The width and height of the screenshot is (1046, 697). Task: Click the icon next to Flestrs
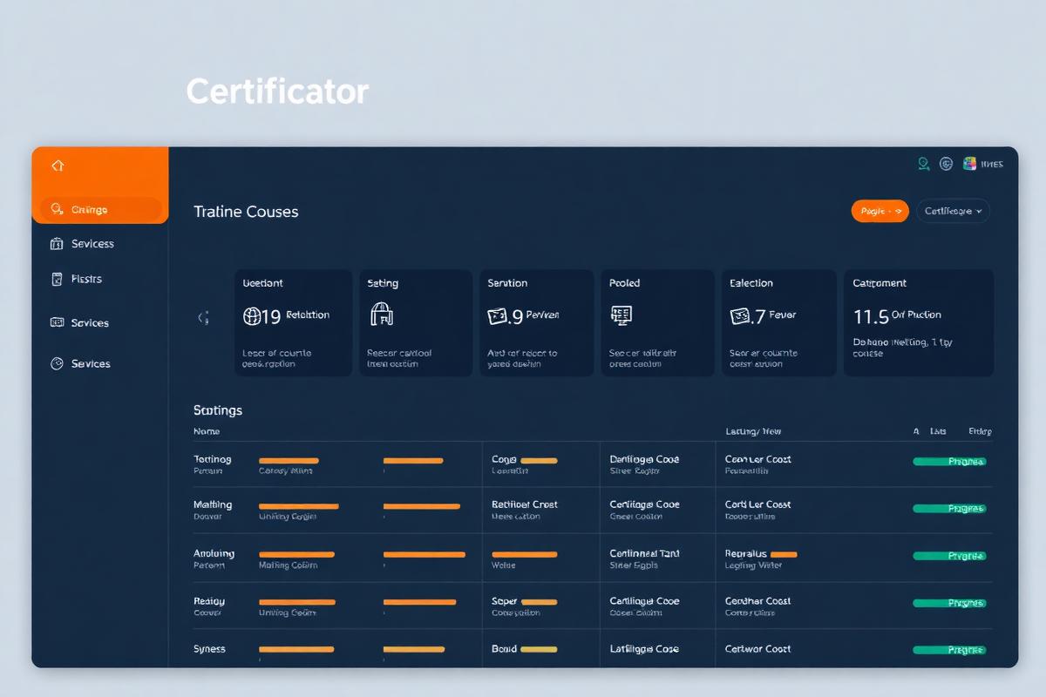tap(57, 279)
